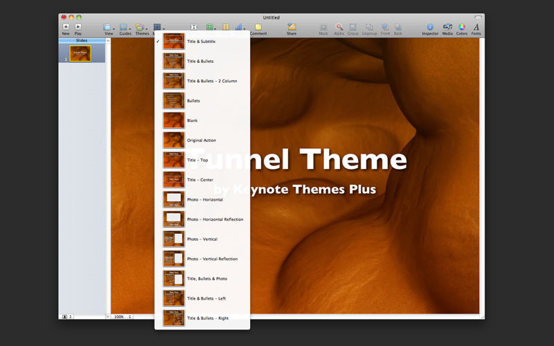Choose the Blank master
554x346 pixels.
point(202,120)
